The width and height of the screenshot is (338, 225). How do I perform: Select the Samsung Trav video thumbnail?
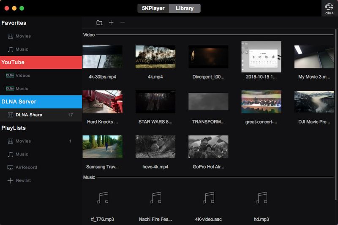[102, 147]
